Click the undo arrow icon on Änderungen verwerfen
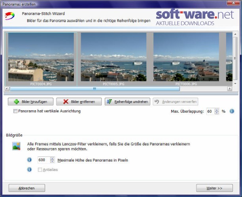The height and width of the screenshot is (197, 242). (x=157, y=102)
